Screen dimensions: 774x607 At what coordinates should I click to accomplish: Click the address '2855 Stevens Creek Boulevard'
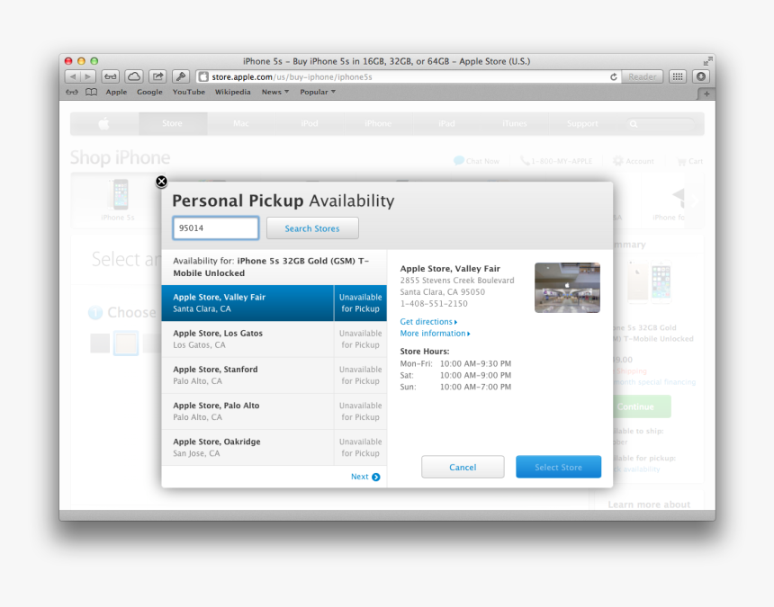457,280
